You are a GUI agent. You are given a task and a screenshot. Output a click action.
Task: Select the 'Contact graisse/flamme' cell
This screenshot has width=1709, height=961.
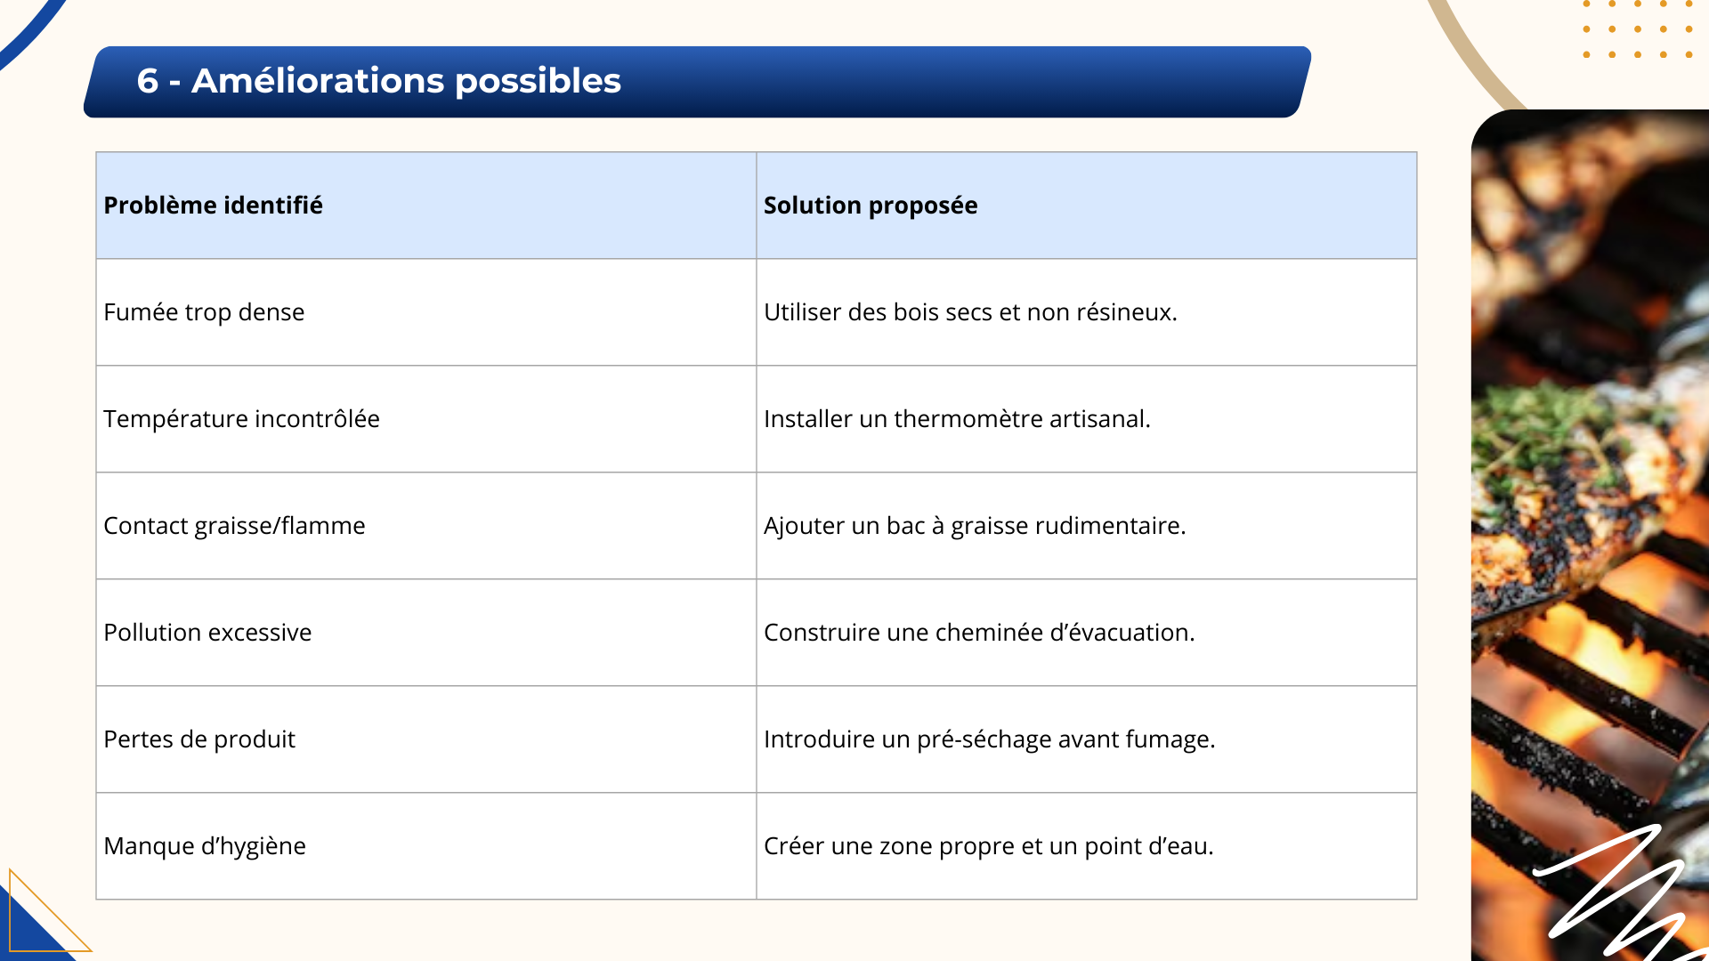[x=426, y=526]
